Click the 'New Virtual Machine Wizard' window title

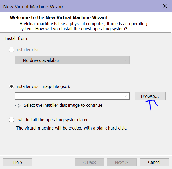click(34, 7)
